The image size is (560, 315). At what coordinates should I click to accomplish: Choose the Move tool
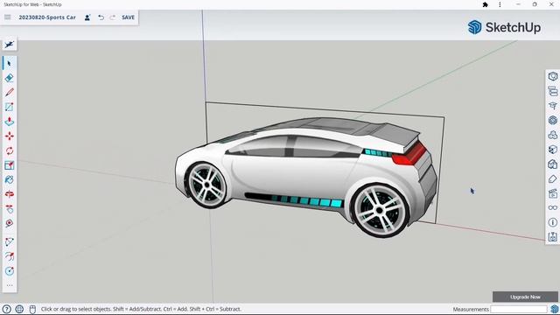coord(10,136)
